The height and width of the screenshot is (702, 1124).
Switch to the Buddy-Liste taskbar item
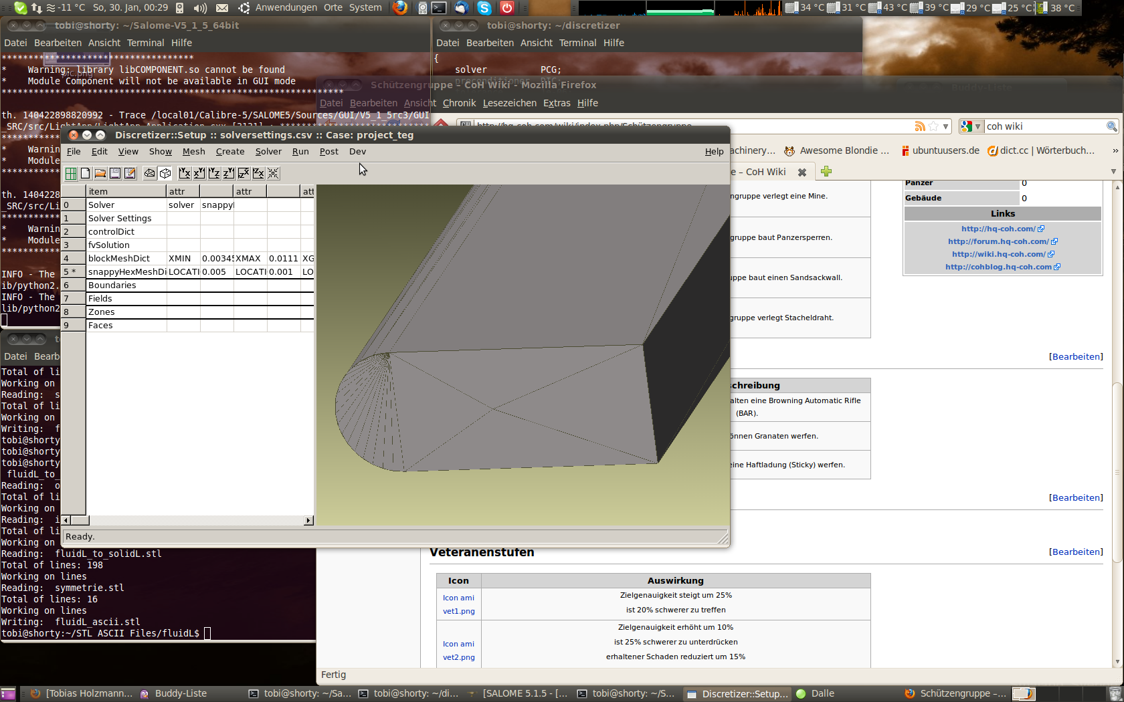(x=174, y=694)
